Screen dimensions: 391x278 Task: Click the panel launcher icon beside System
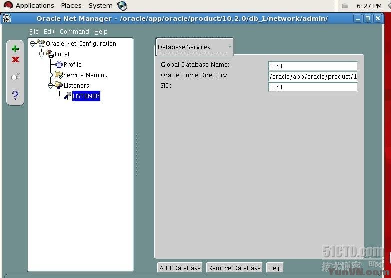click(122, 6)
